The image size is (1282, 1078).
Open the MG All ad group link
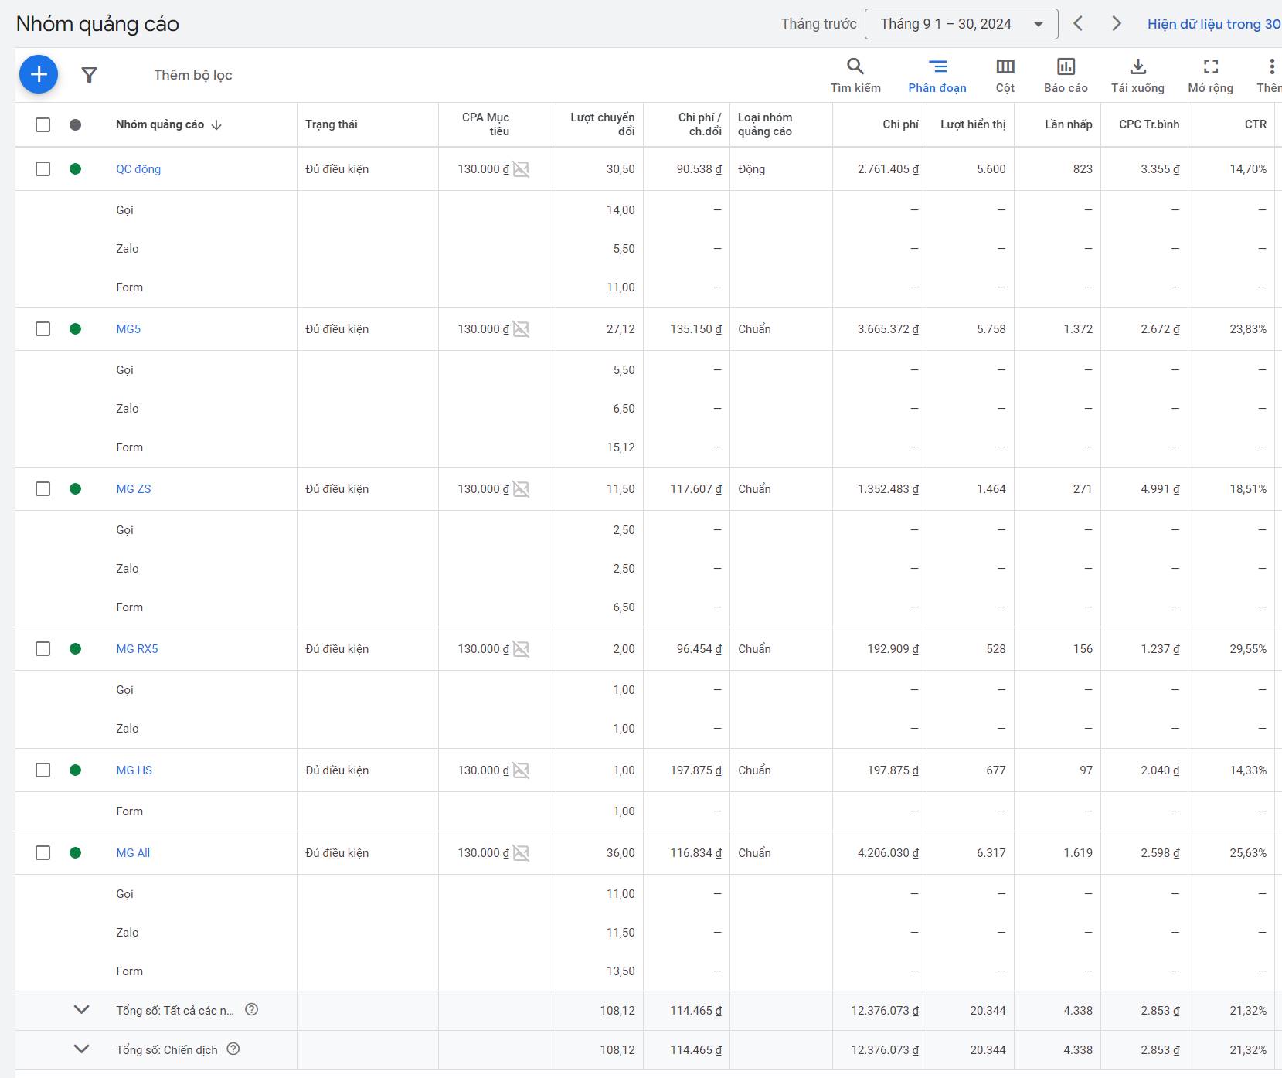pos(133,853)
